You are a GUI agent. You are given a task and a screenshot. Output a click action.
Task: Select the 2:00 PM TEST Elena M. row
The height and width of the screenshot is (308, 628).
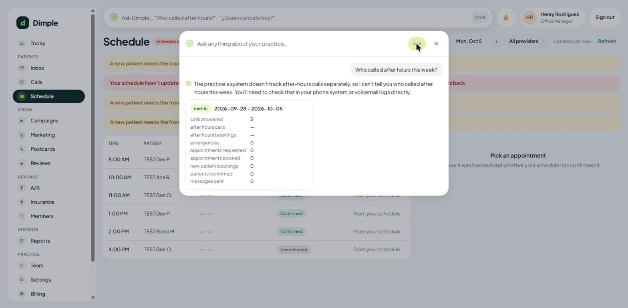tap(257, 232)
